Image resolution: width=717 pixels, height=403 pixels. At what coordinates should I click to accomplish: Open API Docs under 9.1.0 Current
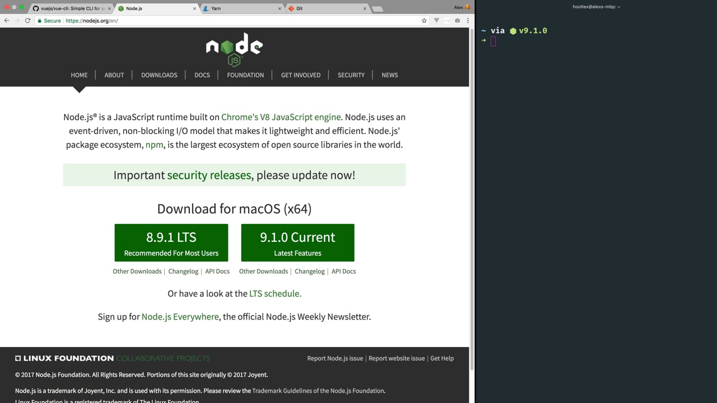point(343,271)
